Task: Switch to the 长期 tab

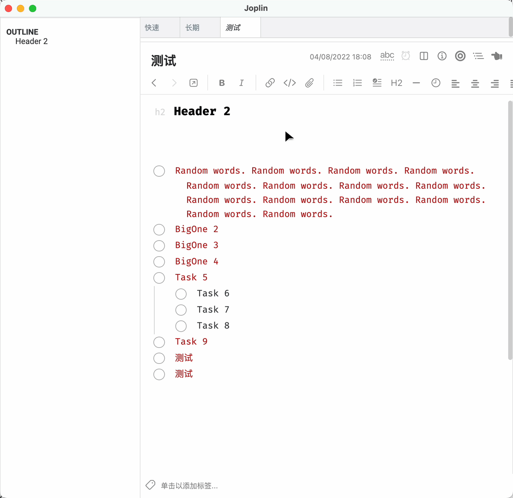Action: [x=200, y=28]
